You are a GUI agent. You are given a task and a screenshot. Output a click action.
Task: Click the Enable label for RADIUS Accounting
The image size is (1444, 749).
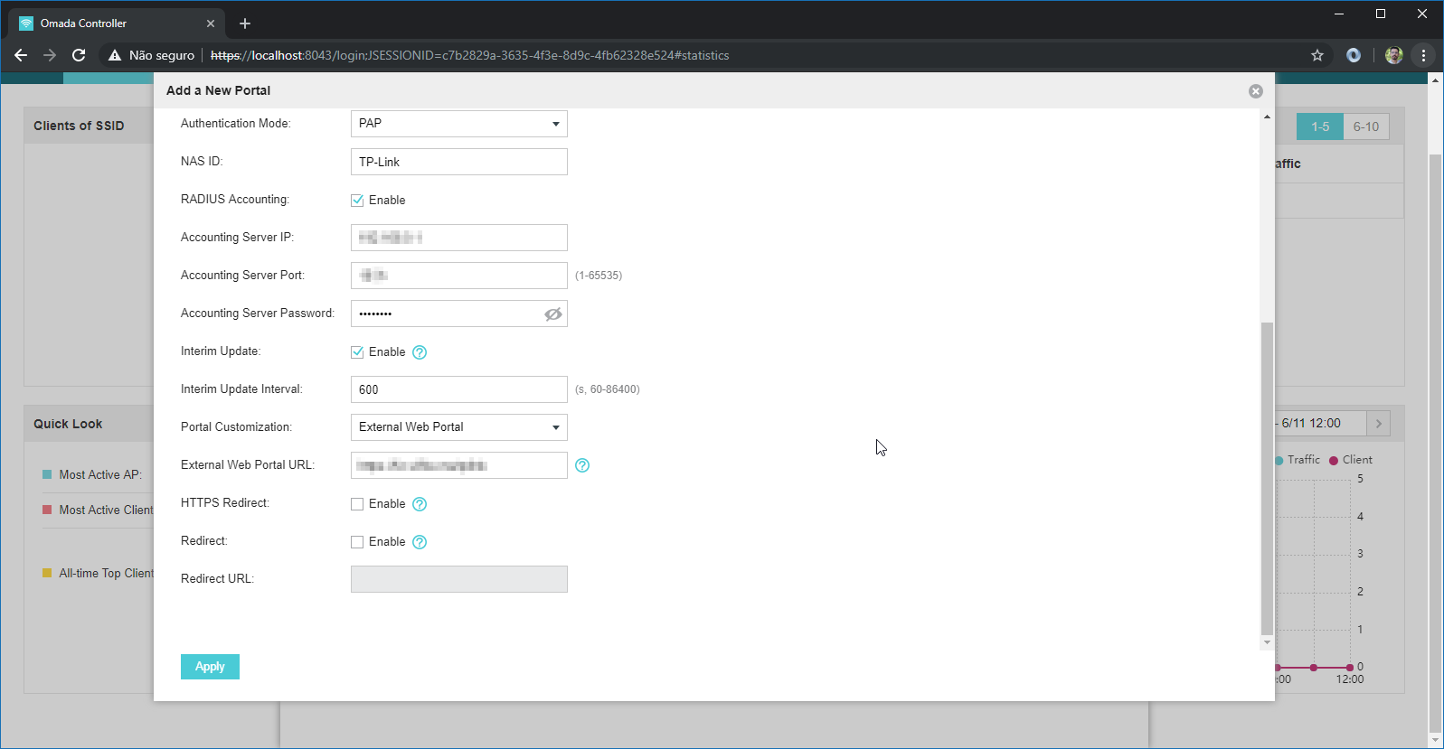pyautogui.click(x=387, y=201)
